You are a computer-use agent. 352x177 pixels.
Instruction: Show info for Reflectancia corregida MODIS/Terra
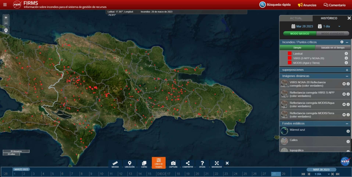point(348,115)
